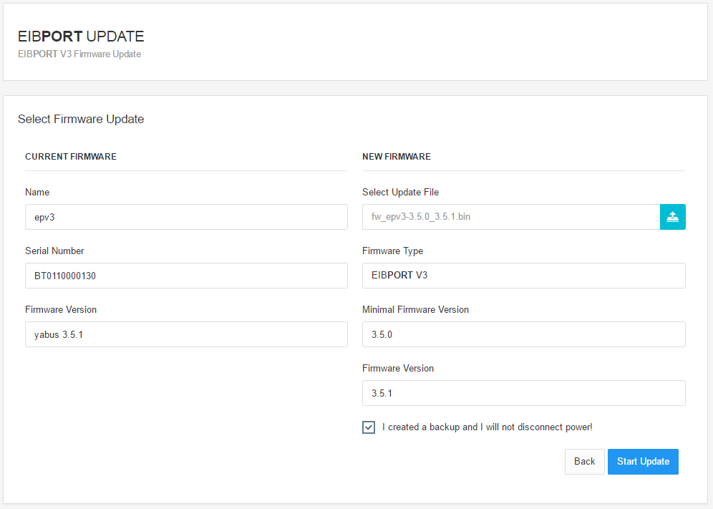Click the CURRENT FIRMWARE section header

(x=71, y=157)
